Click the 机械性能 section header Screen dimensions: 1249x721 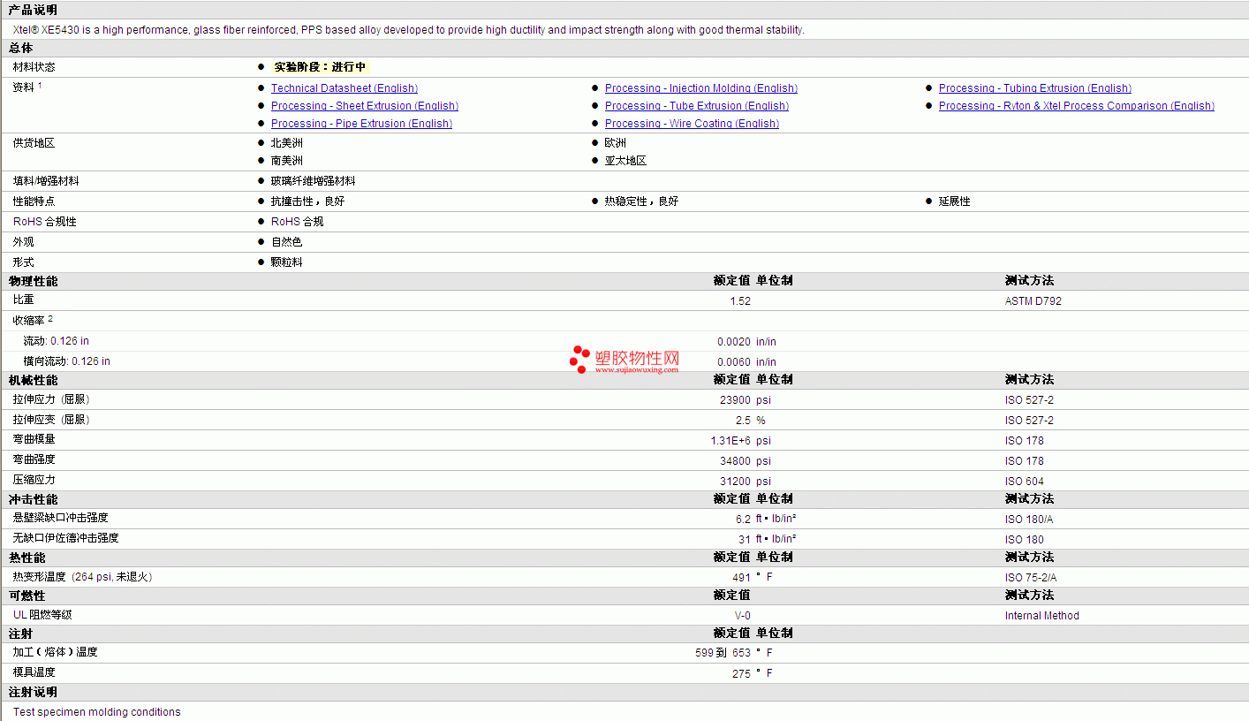coord(33,380)
